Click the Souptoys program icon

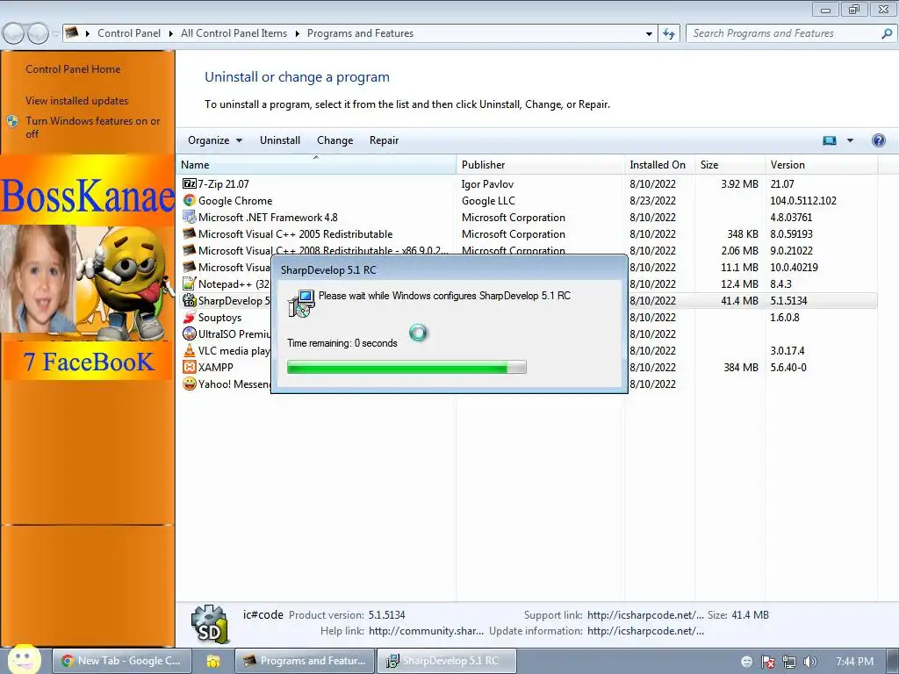[x=190, y=317]
